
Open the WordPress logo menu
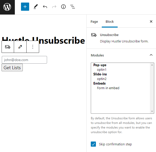tap(7, 7)
